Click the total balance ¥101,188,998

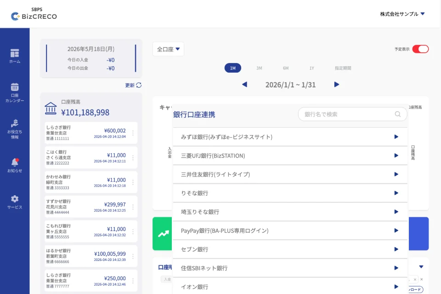(85, 113)
